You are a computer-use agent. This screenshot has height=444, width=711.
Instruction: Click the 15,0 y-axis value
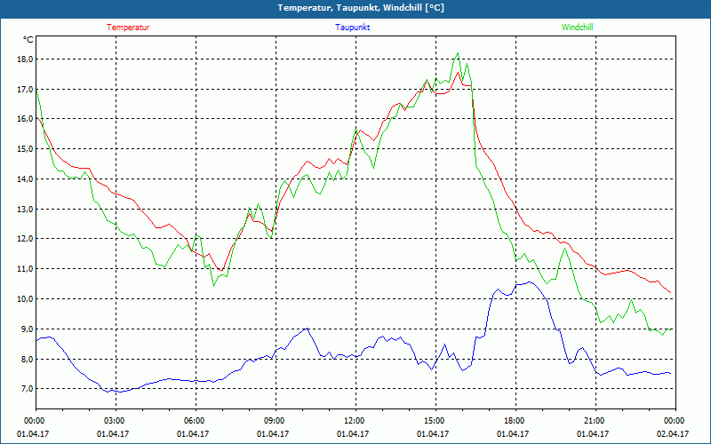pos(25,148)
